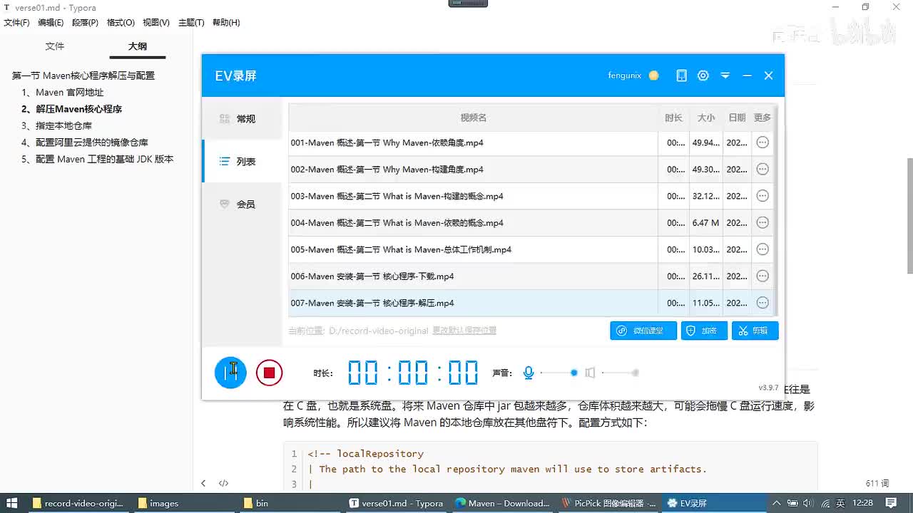This screenshot has width=913, height=513.
Task: Select 002-Maven Why Maven-构建角度.mp4
Action: coord(531,170)
